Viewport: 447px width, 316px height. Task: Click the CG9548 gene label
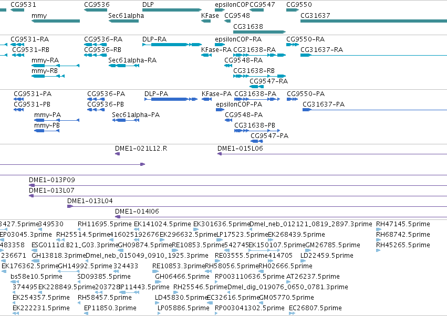tap(237, 15)
